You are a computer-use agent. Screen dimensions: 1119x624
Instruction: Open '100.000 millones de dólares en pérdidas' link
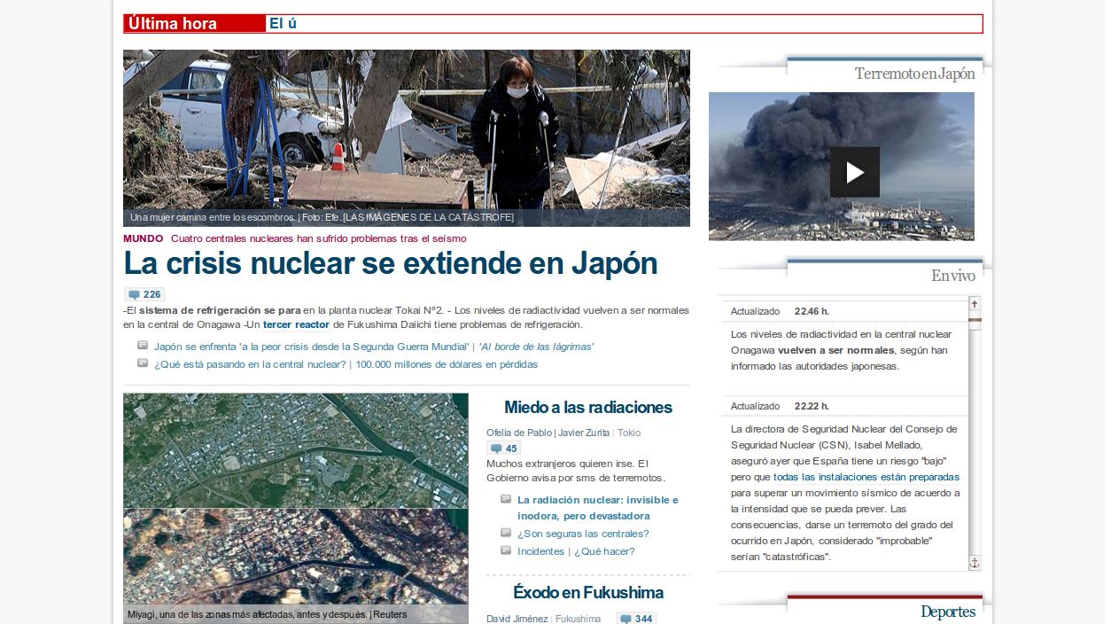[446, 364]
